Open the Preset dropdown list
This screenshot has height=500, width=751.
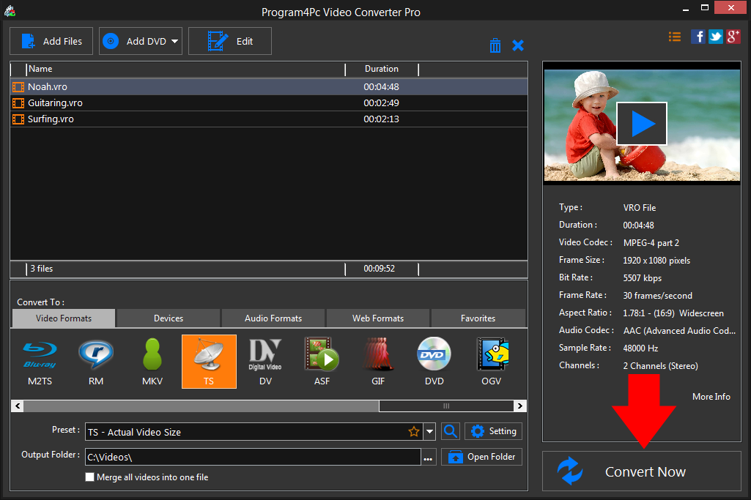pos(429,432)
